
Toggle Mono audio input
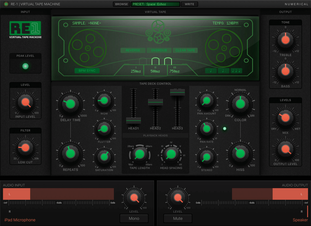[x=134, y=218]
